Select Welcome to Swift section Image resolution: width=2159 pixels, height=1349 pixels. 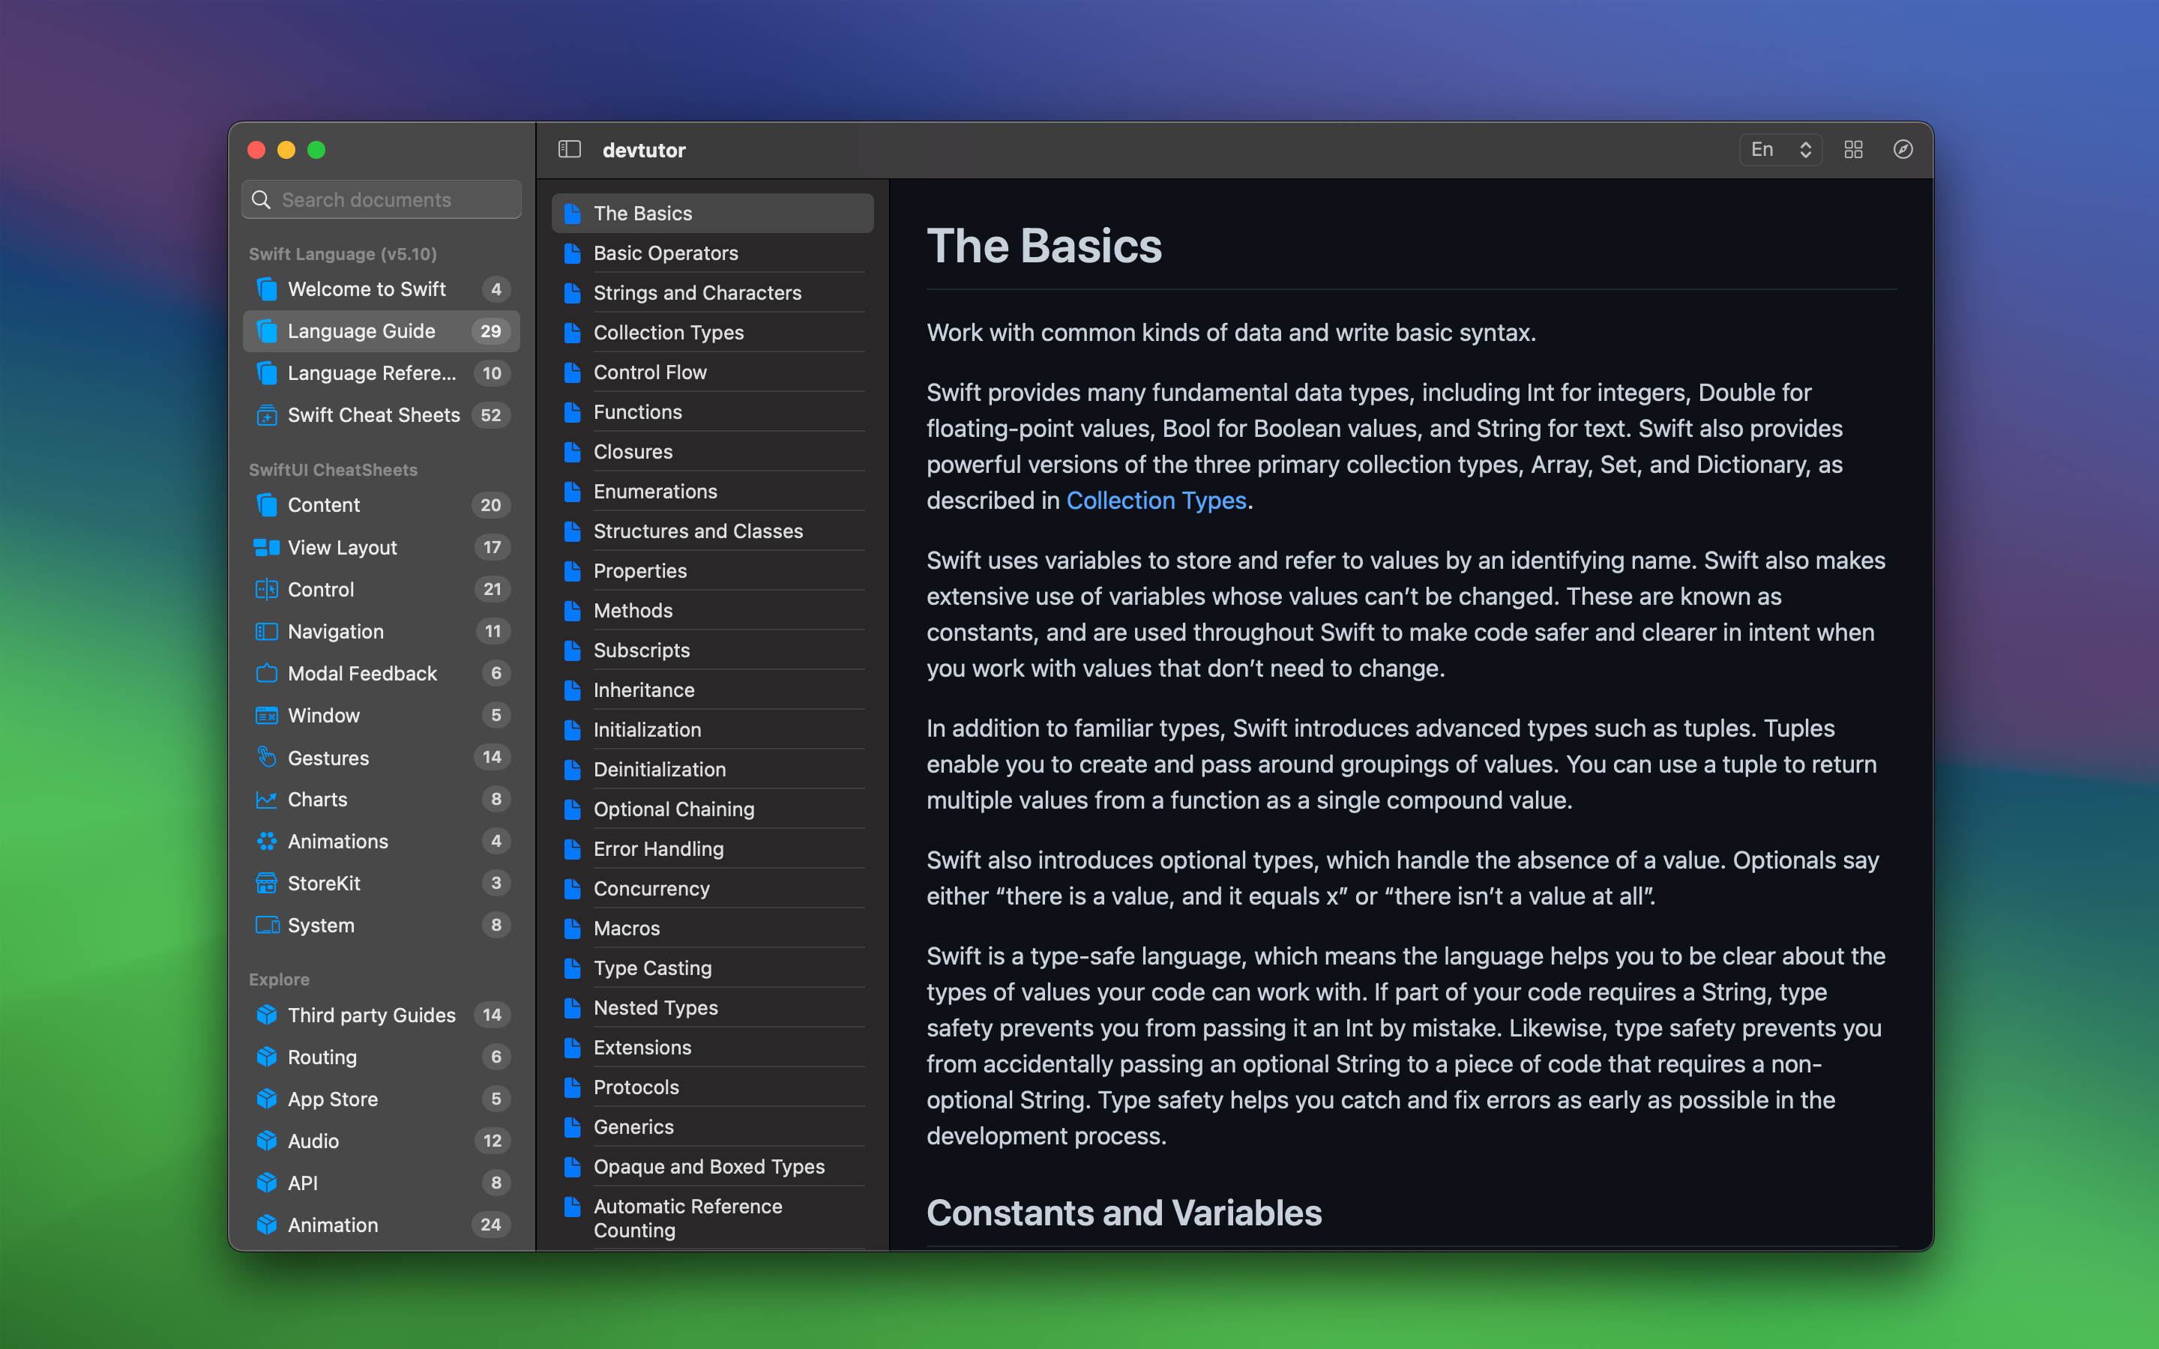tap(367, 289)
